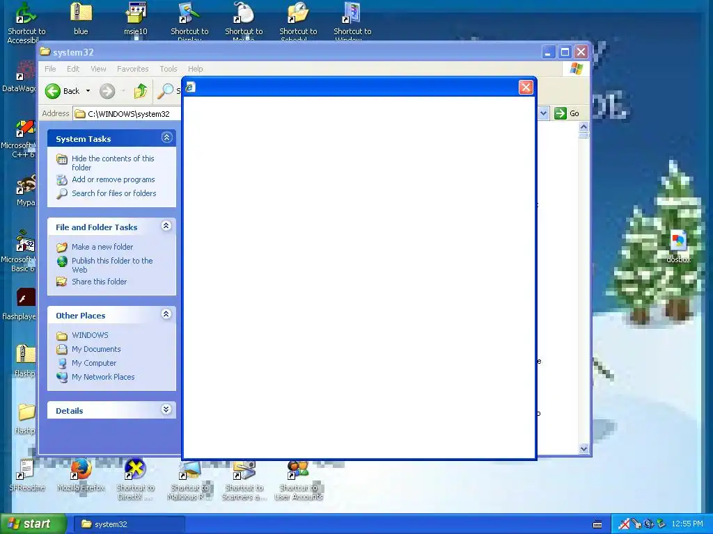Screen dimensions: 713x534
Task: Select Shortcut to Malicious R... desktop icon
Action: (189, 480)
